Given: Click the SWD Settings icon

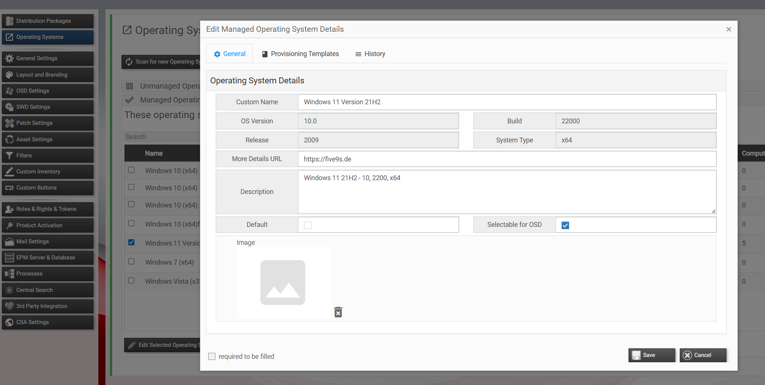Looking at the screenshot, I should point(9,107).
